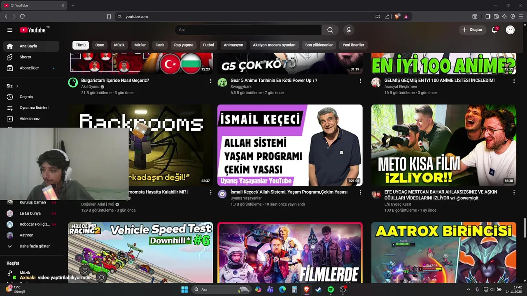Open options for Gear 5 Anime video

click(x=360, y=81)
